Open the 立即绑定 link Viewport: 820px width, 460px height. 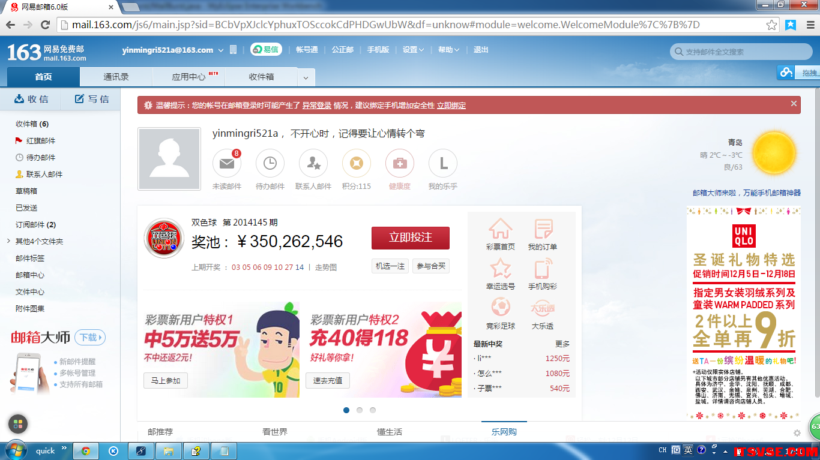tap(451, 106)
